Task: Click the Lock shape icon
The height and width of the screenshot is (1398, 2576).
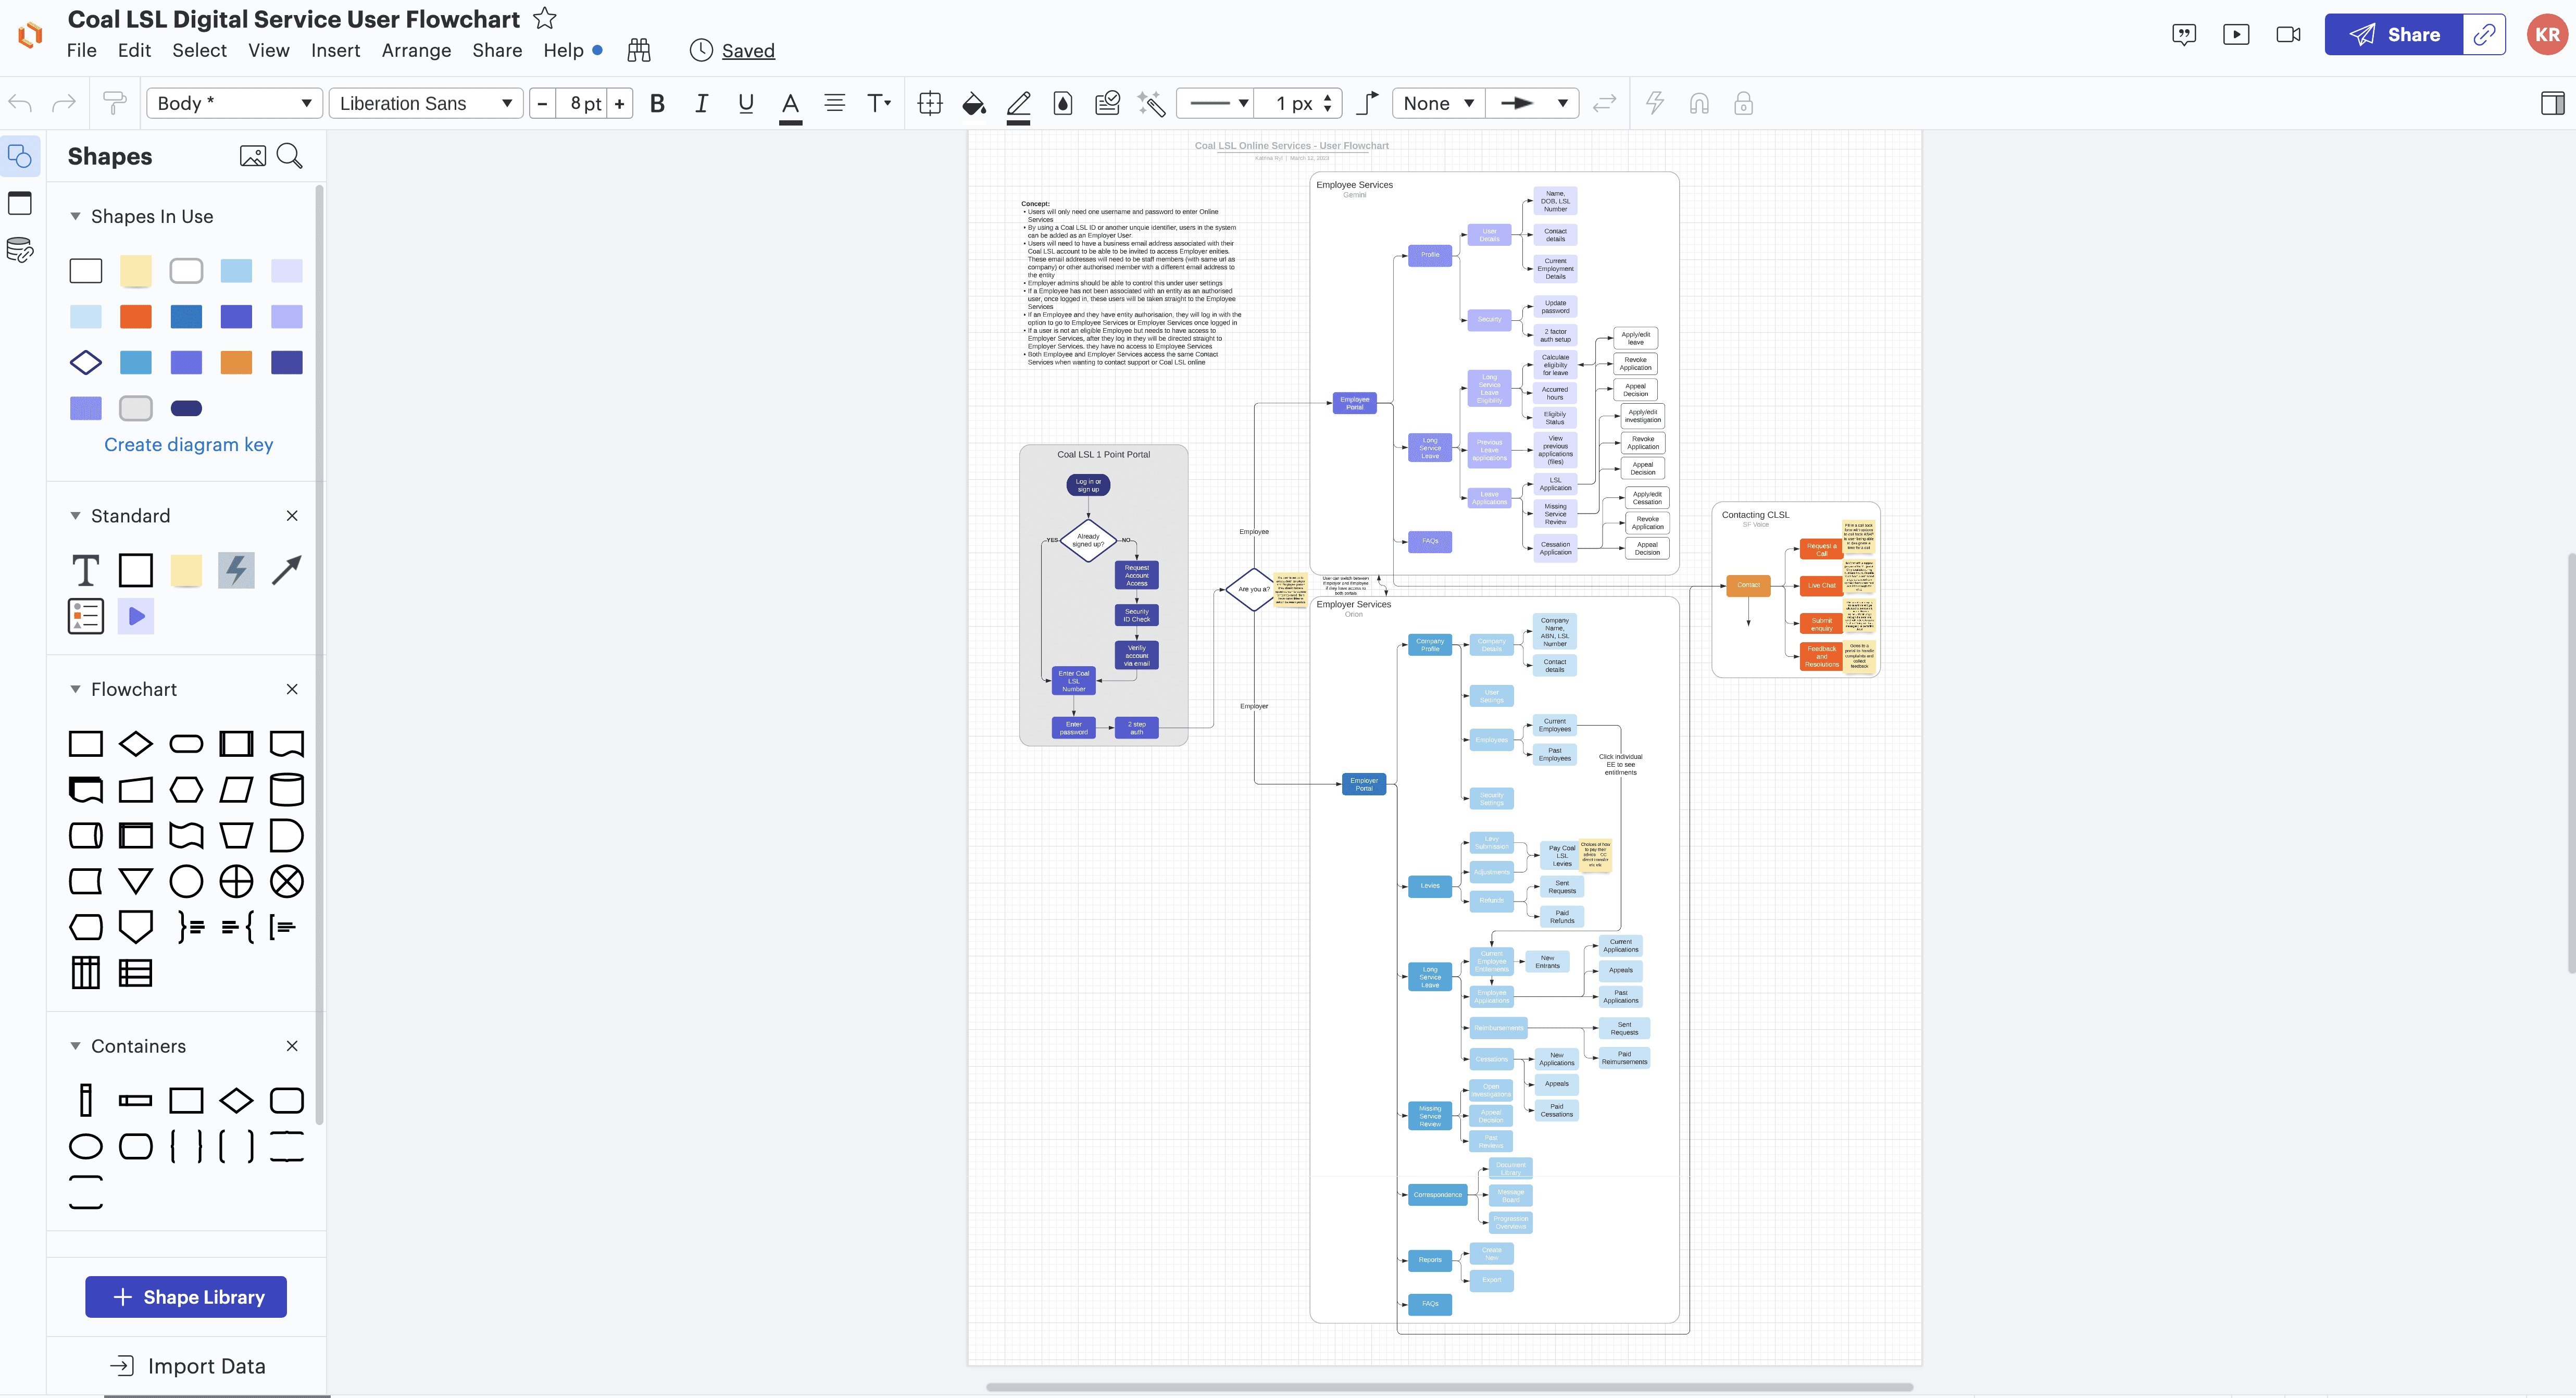Action: 1743,104
